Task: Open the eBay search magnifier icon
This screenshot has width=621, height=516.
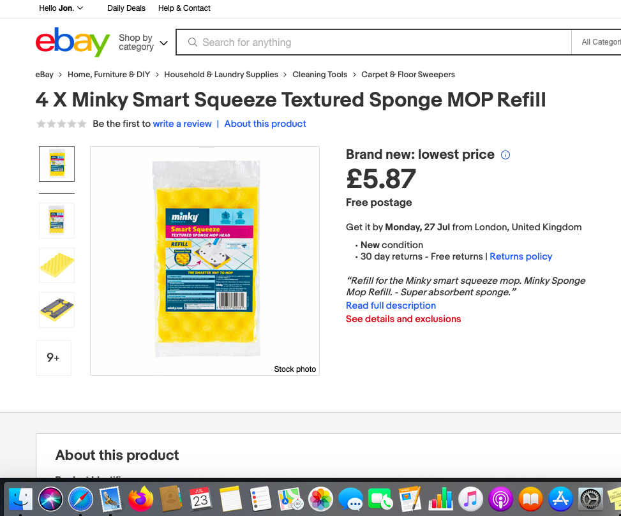Action: point(192,42)
